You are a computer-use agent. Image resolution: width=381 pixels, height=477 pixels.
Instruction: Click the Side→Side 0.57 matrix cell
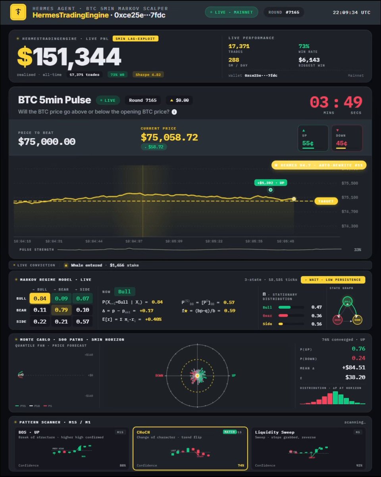point(83,322)
